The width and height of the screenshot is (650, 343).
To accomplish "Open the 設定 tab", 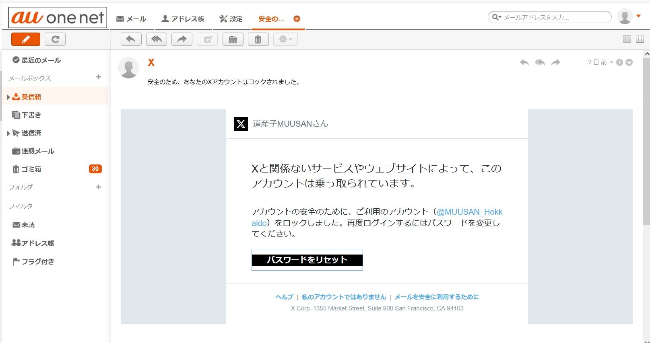I will (231, 19).
